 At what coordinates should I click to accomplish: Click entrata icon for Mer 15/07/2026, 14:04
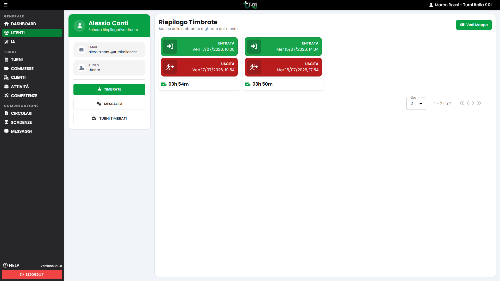tap(254, 47)
